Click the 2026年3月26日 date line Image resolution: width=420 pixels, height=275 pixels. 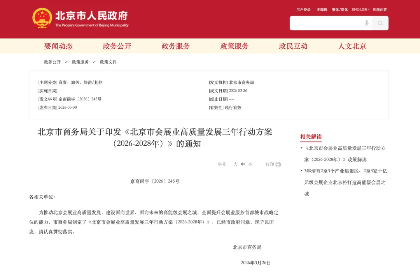click(256, 263)
